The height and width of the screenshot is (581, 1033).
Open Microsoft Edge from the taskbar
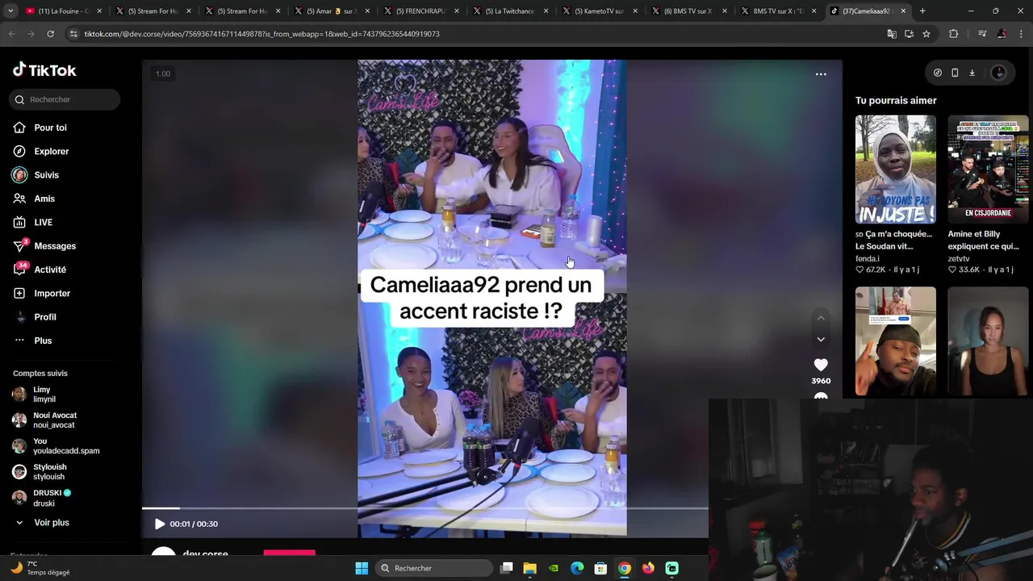click(577, 568)
